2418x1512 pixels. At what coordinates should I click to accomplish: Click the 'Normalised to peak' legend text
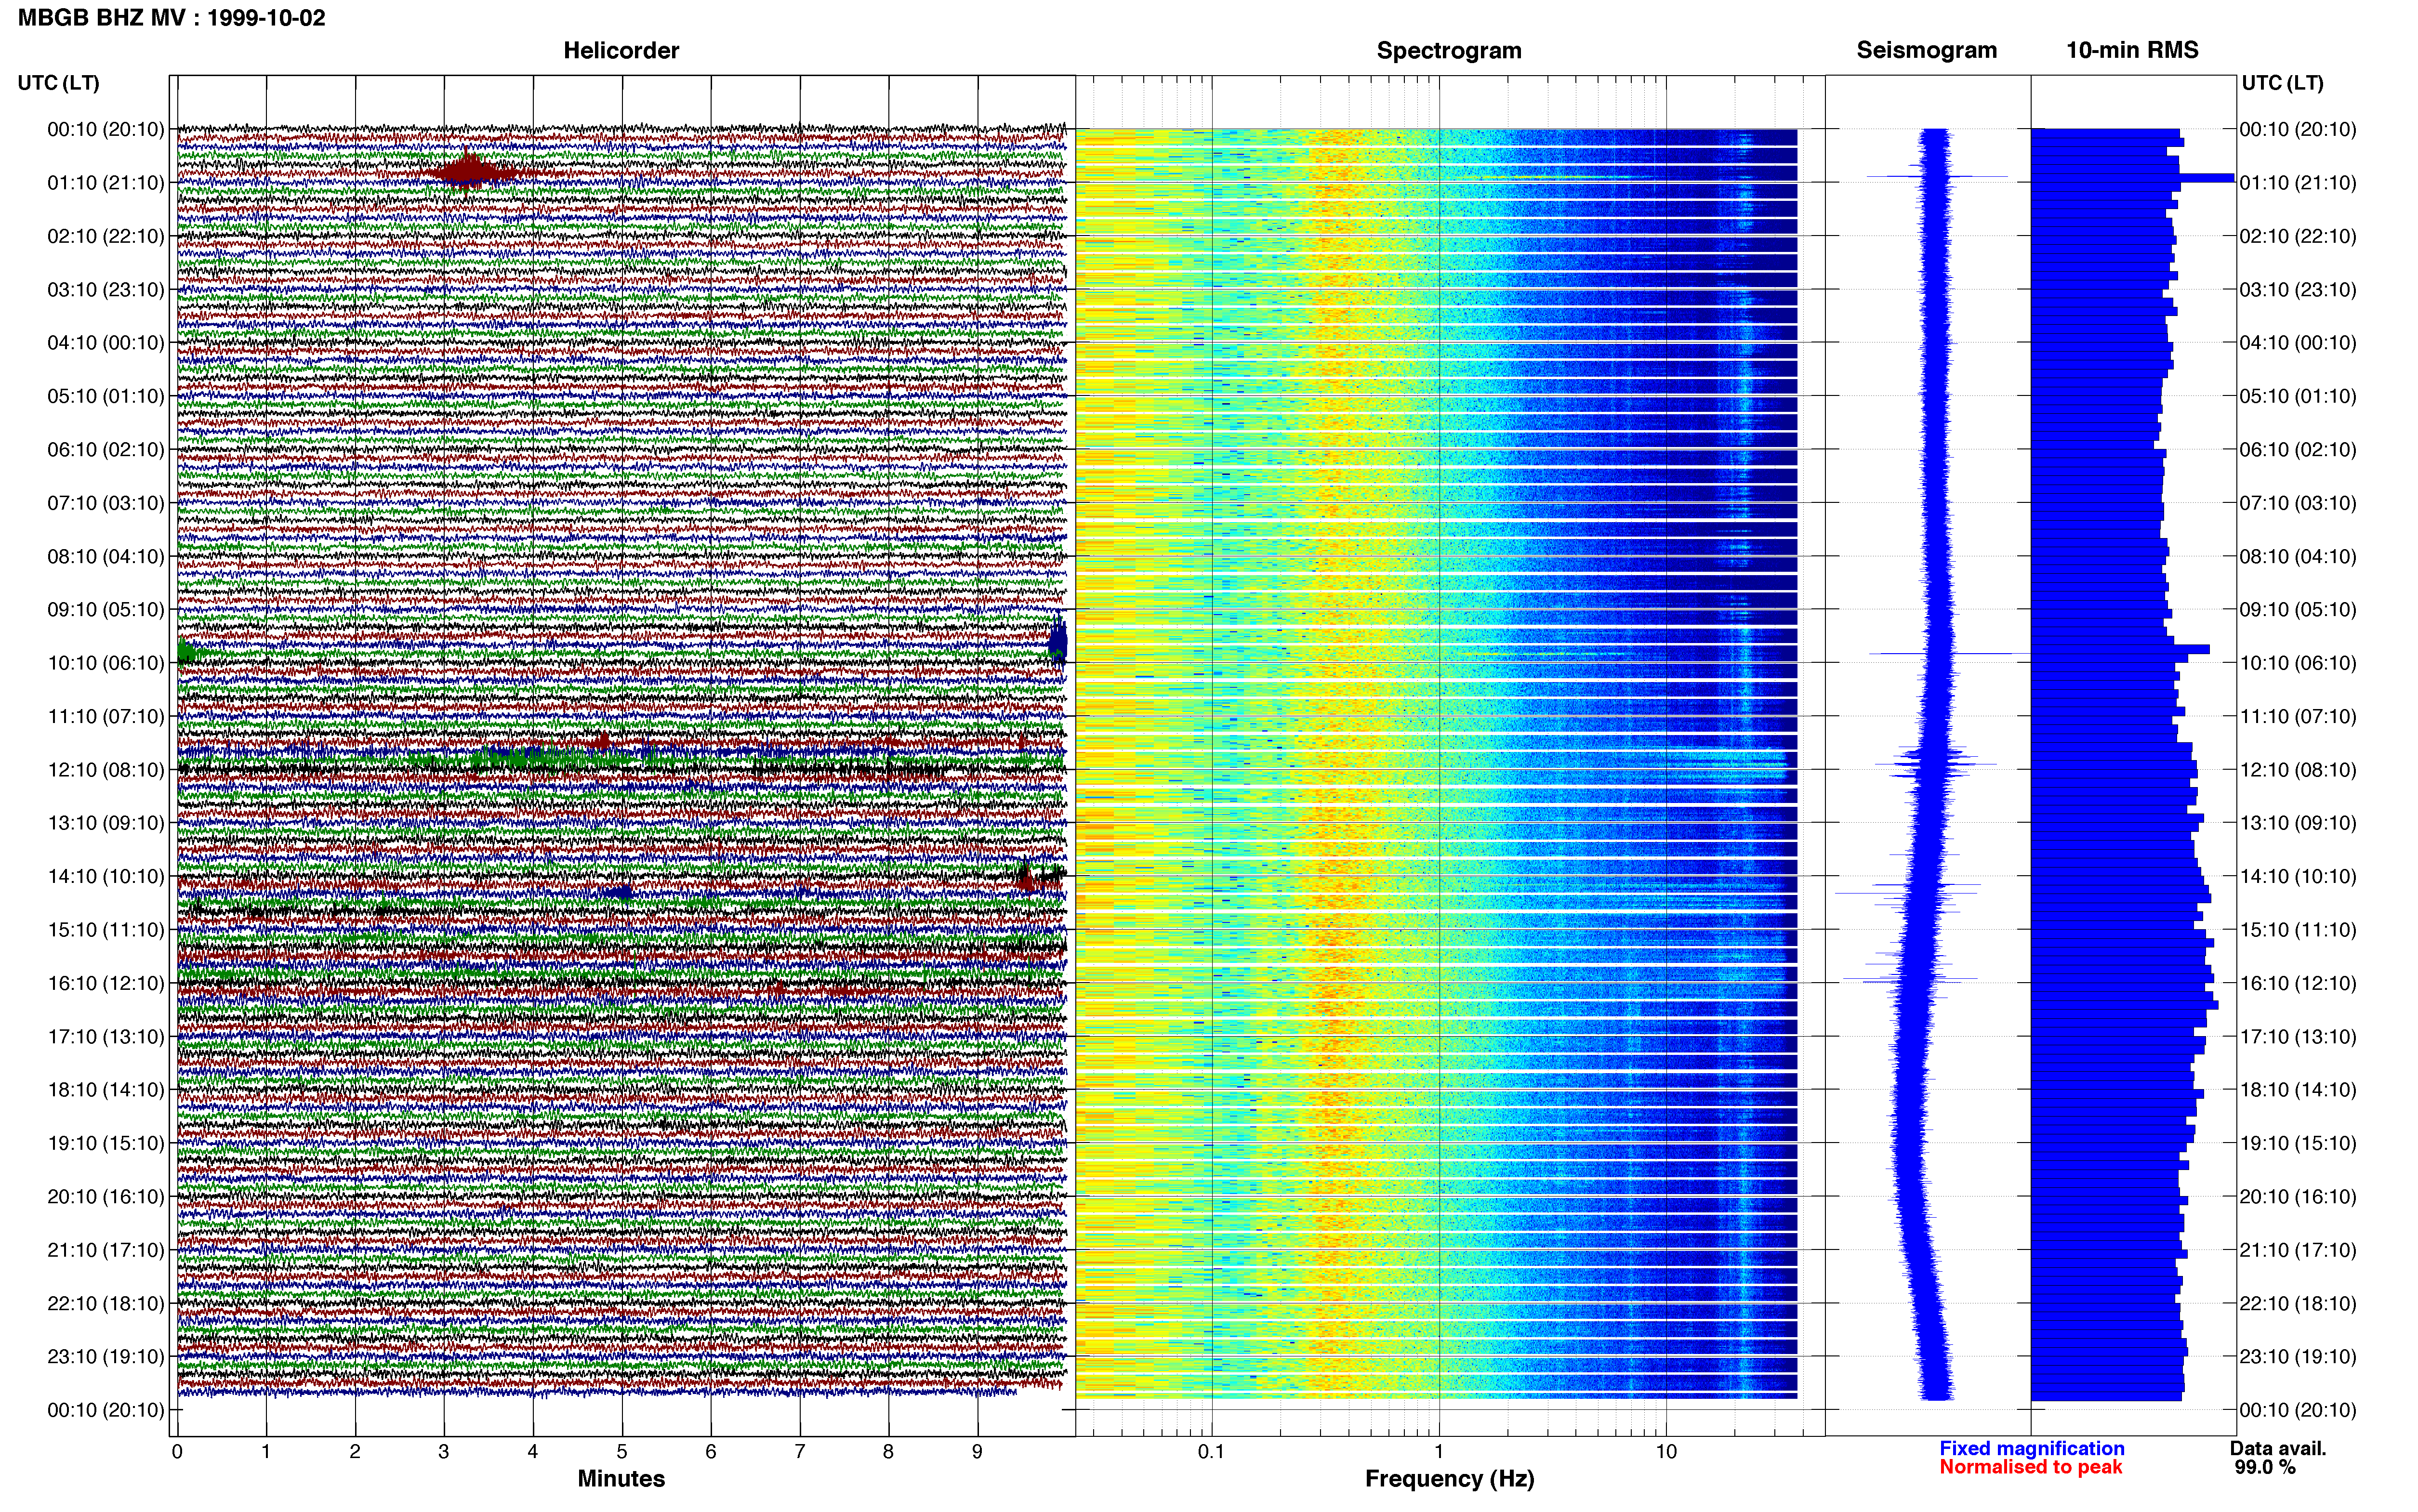[2031, 1468]
